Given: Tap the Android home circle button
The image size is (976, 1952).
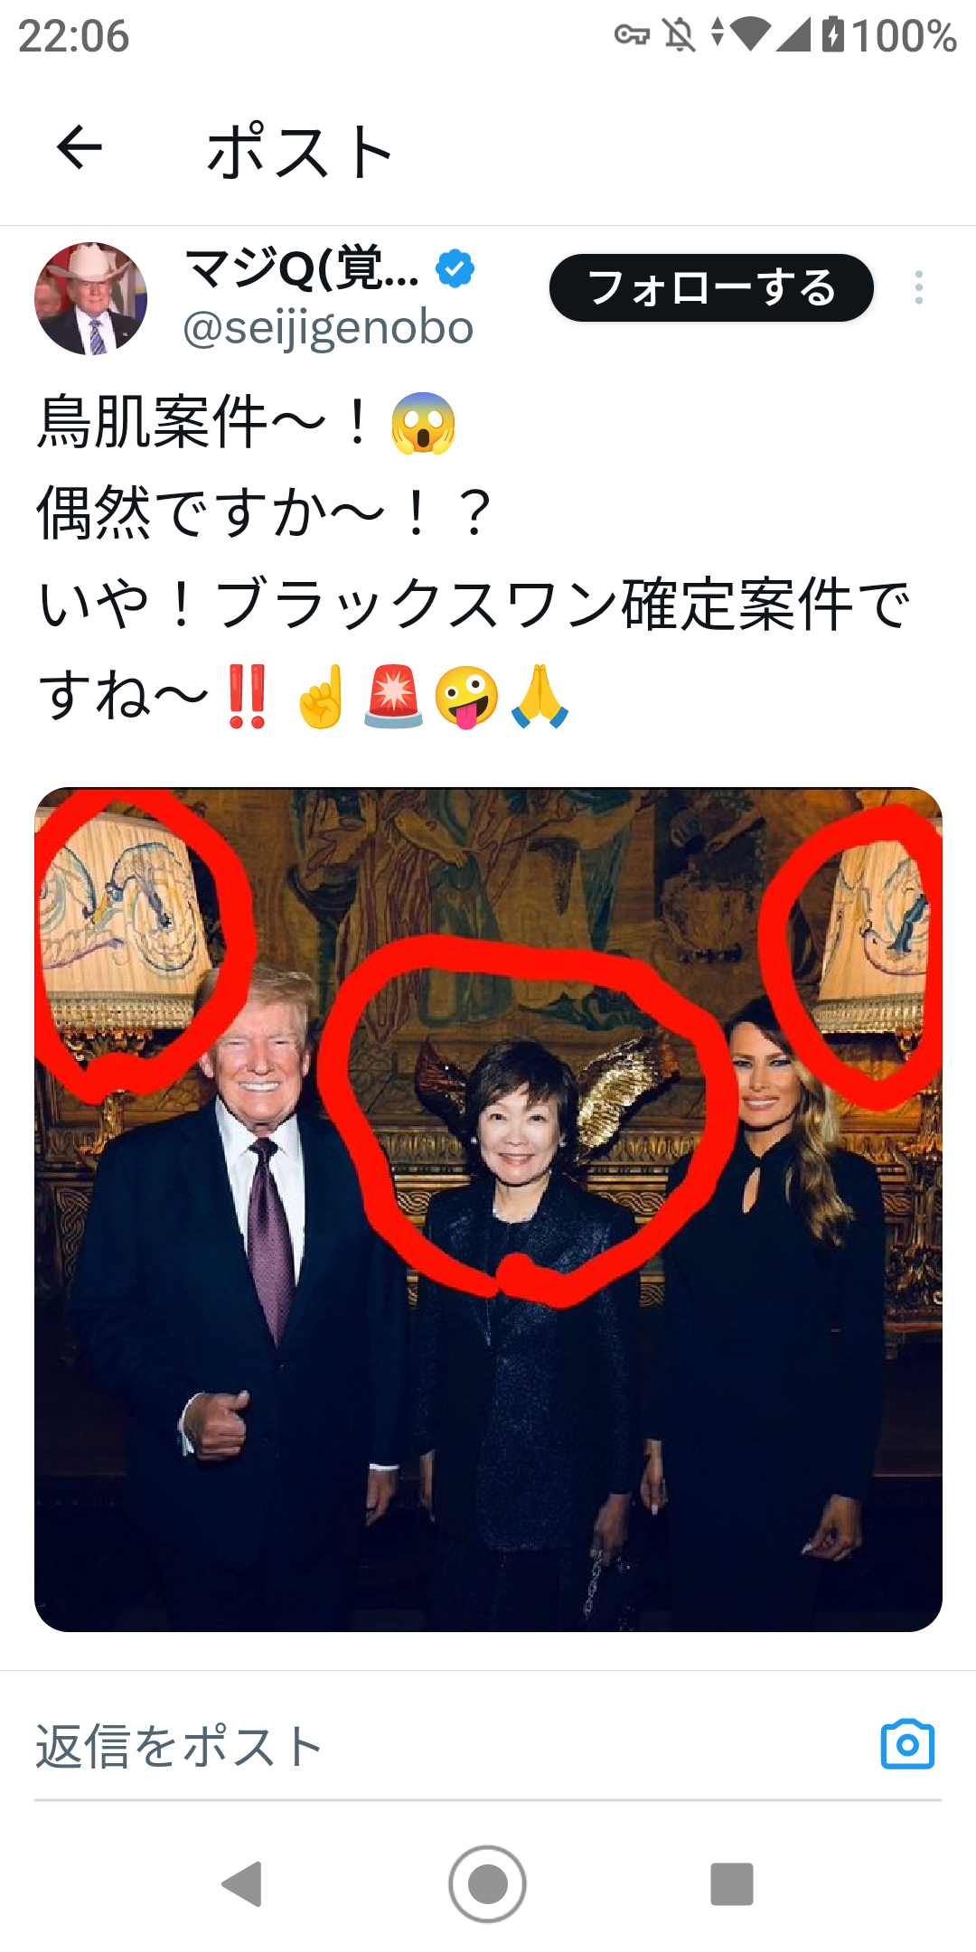Looking at the screenshot, I should pos(488,1884).
